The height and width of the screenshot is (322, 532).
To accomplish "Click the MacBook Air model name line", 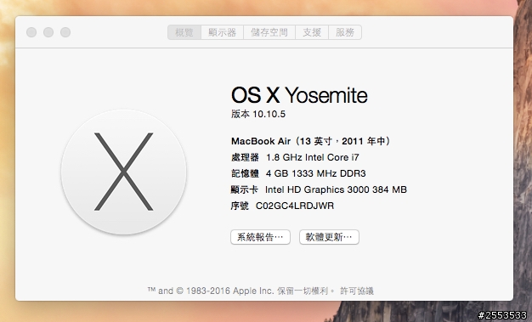I will click(311, 141).
